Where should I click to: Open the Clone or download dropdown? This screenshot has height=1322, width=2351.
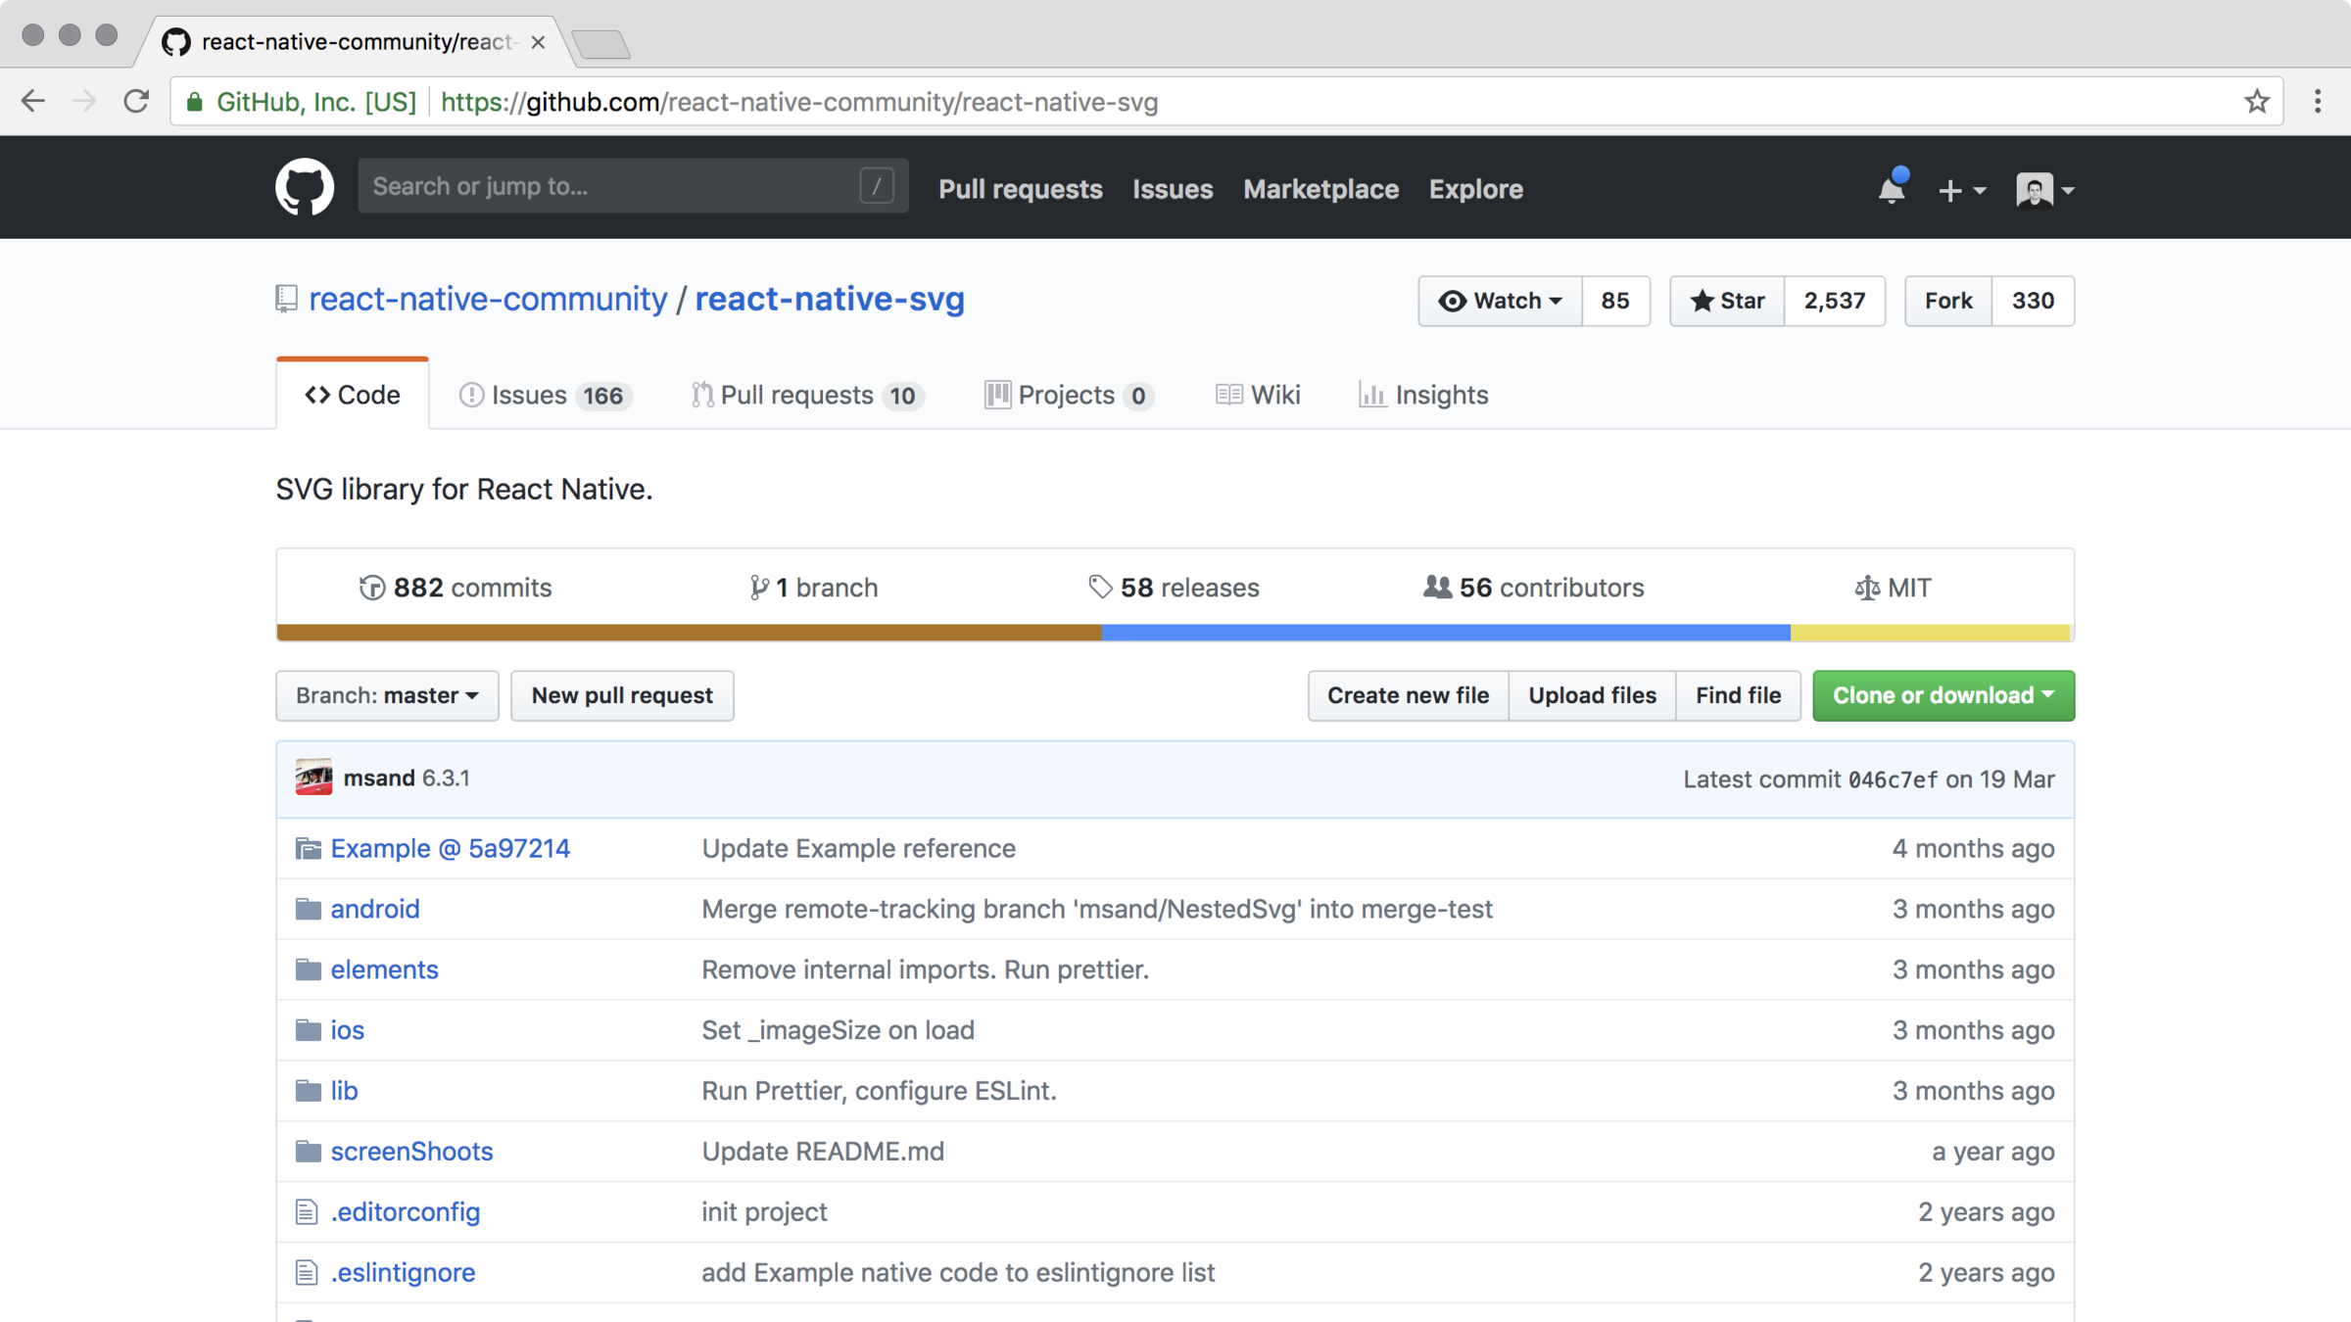point(1943,695)
